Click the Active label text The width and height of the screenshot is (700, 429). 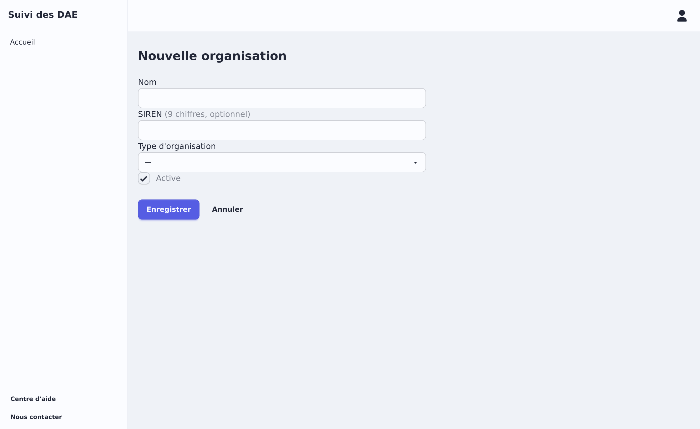pos(168,178)
